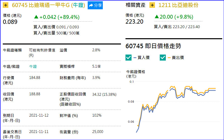Select the 到期日 value 2021-11-12

(x=39, y=115)
